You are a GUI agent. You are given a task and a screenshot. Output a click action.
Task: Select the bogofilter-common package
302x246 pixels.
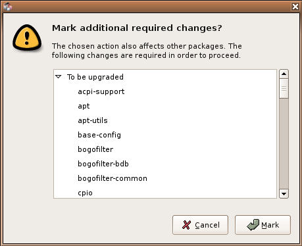pos(113,178)
